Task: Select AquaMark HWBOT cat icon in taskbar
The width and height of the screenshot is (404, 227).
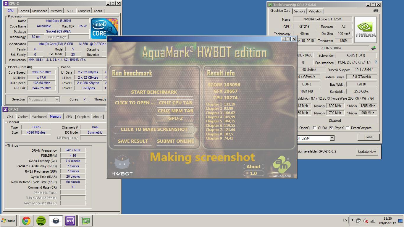Action: coord(55,220)
